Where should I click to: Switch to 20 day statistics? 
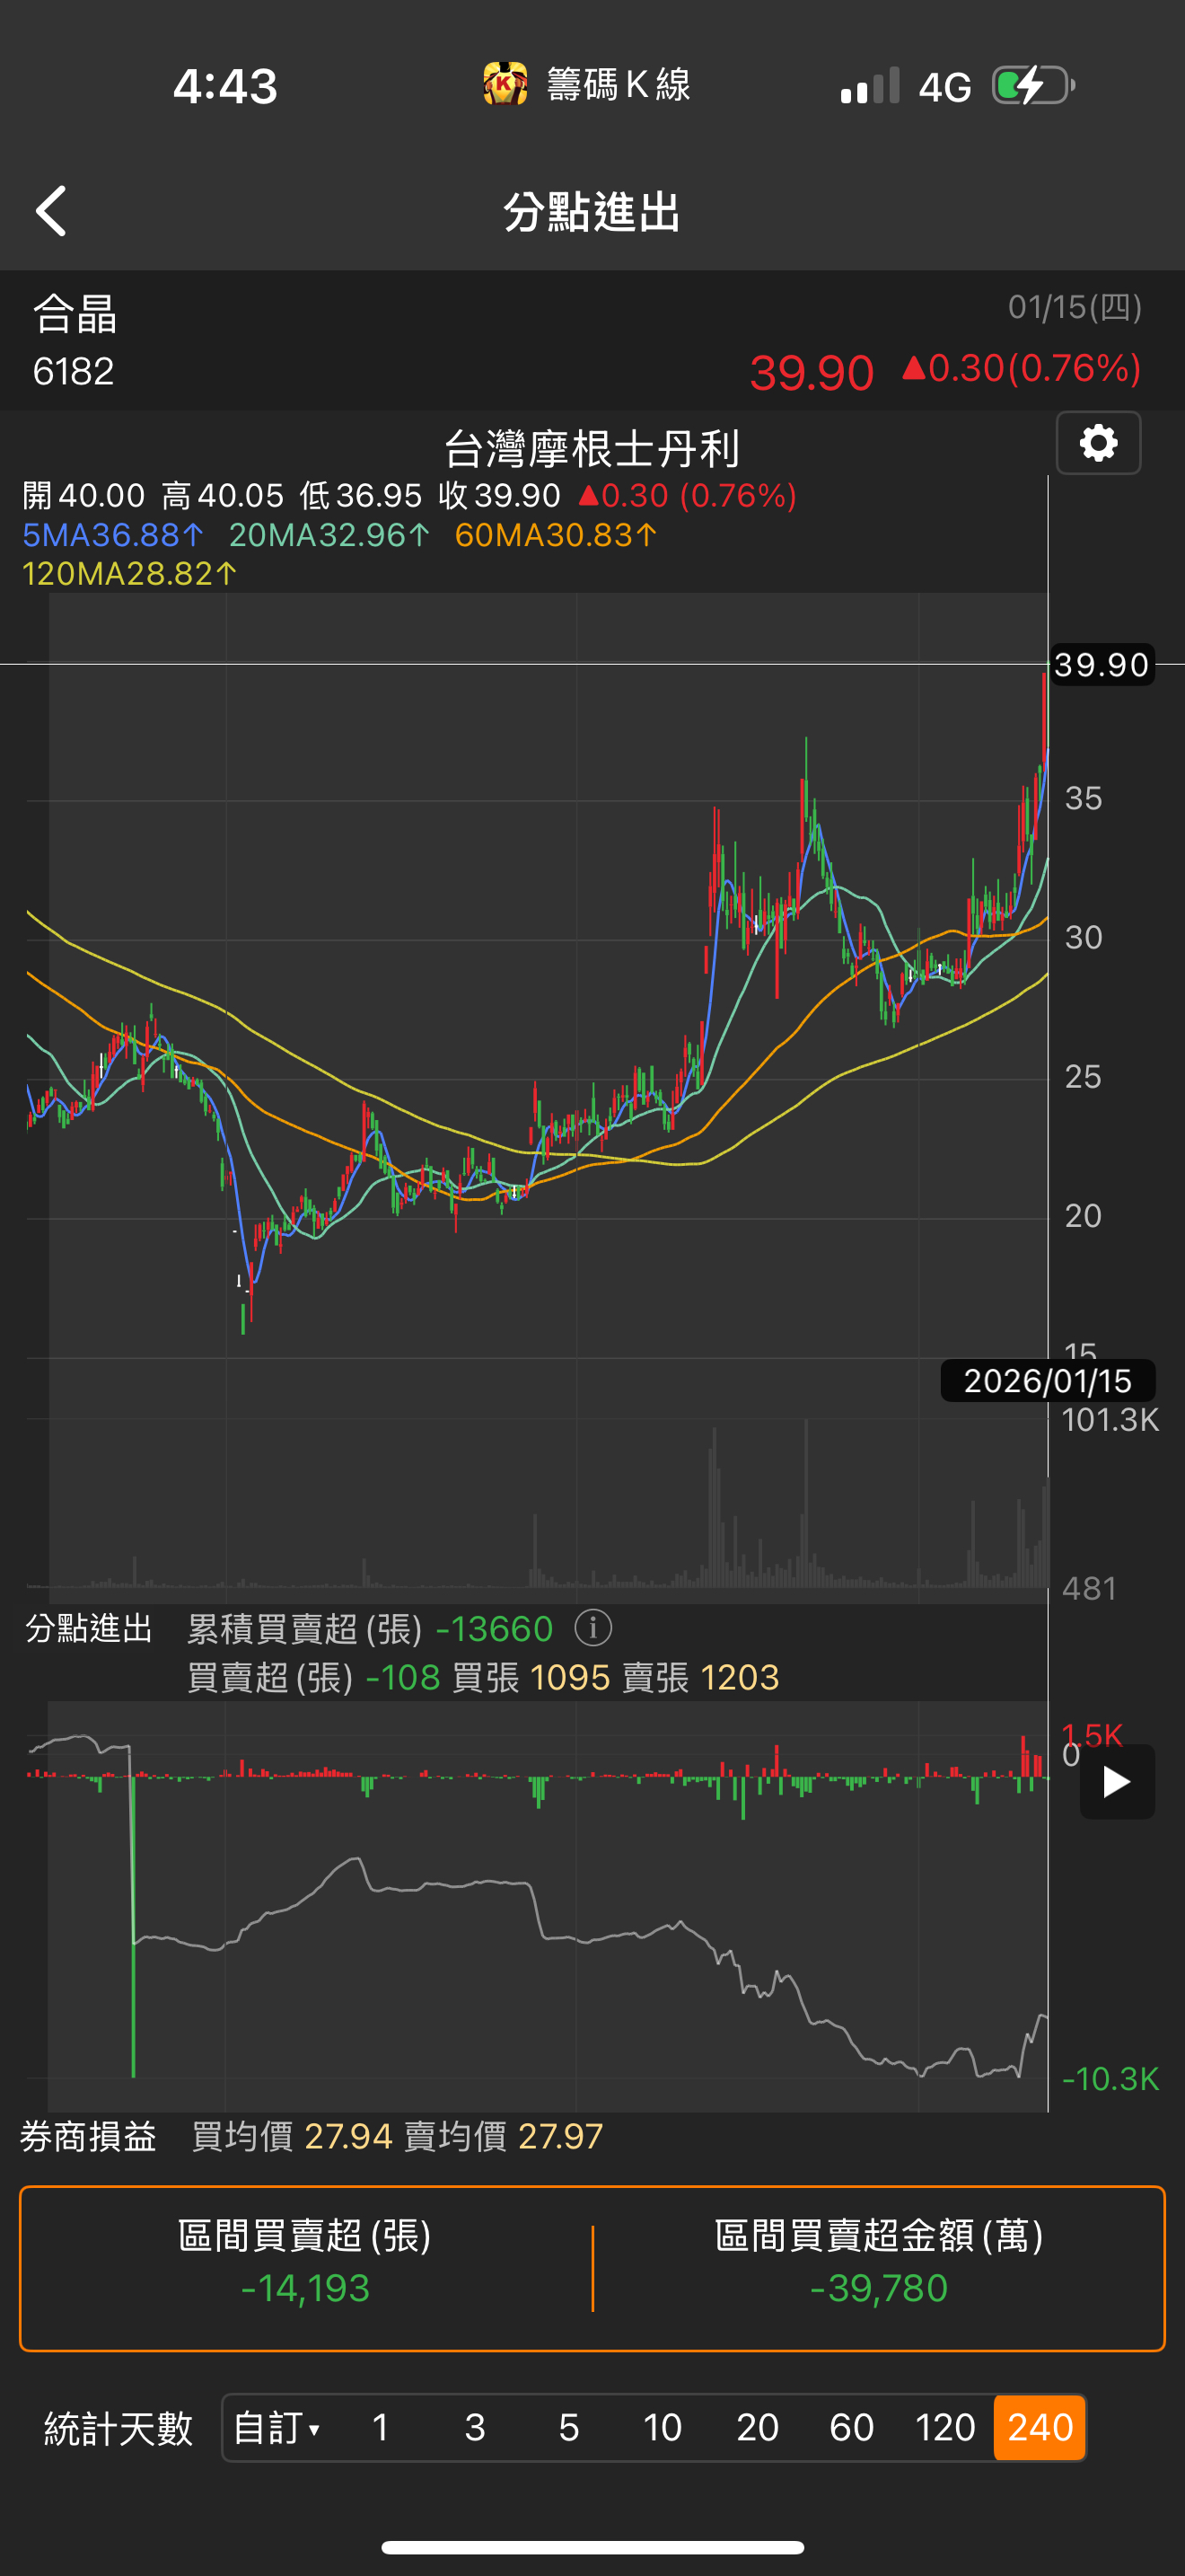pos(757,2427)
